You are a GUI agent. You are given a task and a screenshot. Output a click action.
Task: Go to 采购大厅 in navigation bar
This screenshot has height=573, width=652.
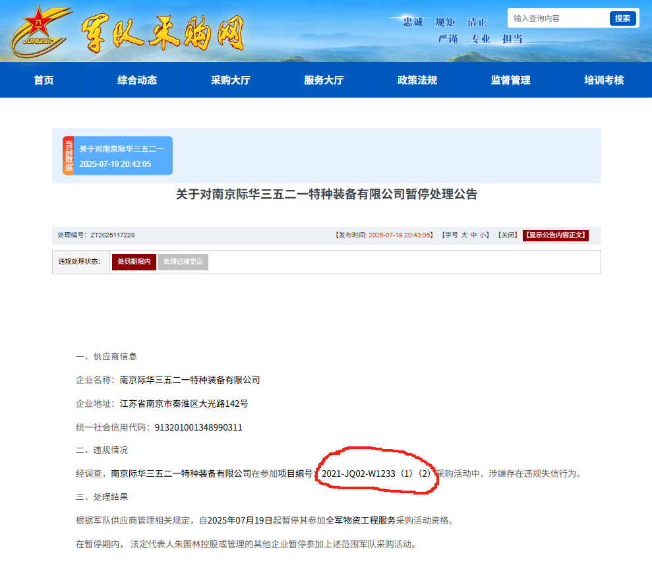pyautogui.click(x=230, y=80)
